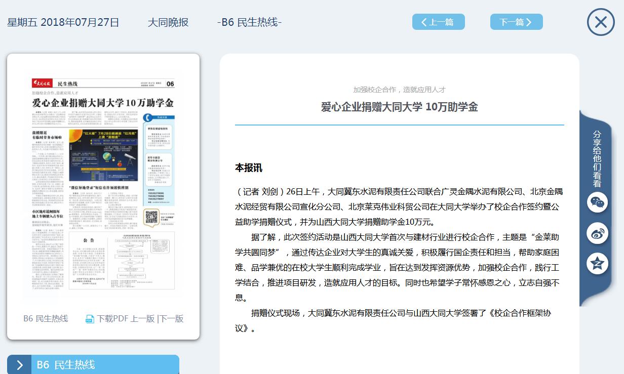Screen dimensions: 624x374
Task: Expand the B6 民生热线 section bar chevron
Action: [19, 365]
